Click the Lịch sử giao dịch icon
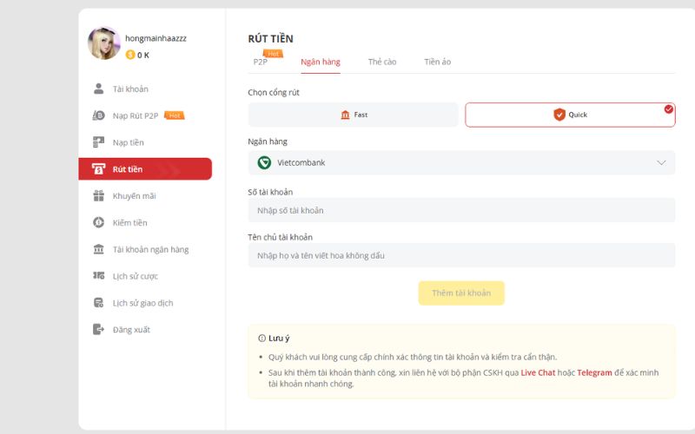 [x=98, y=303]
